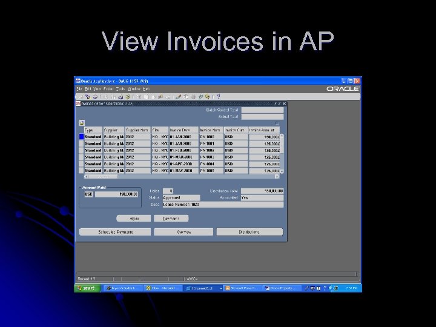Click the Clear Record toolbar icon
Viewport: 436px width, 327px height.
tap(160, 97)
